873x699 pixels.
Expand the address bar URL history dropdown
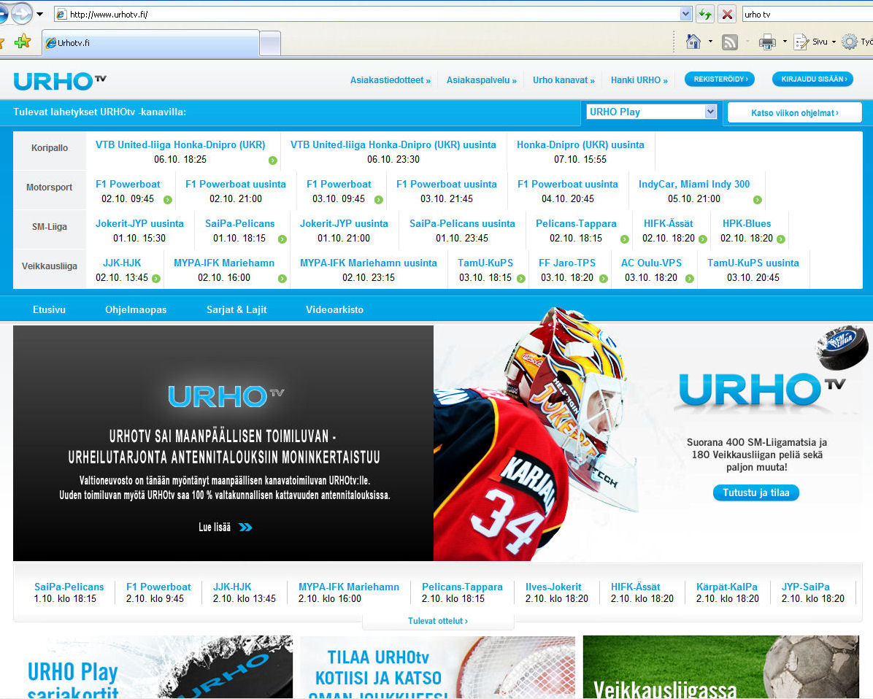coord(685,14)
